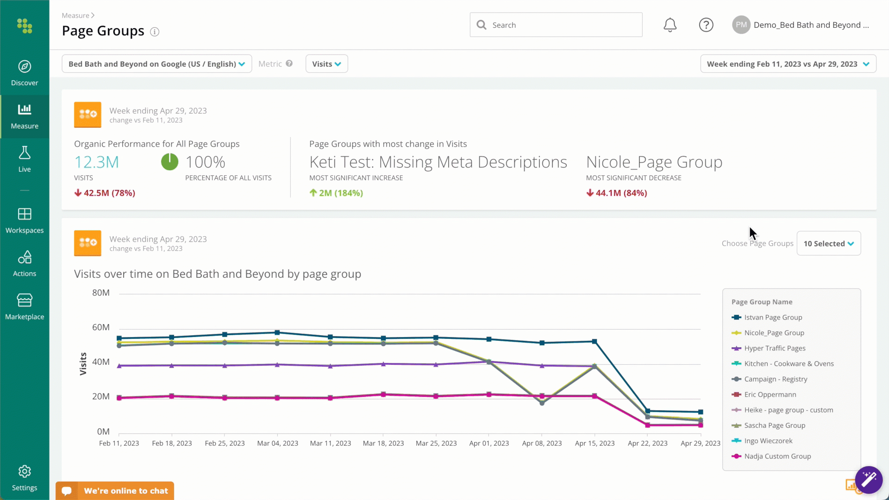Click the notifications bell icon

pyautogui.click(x=670, y=25)
